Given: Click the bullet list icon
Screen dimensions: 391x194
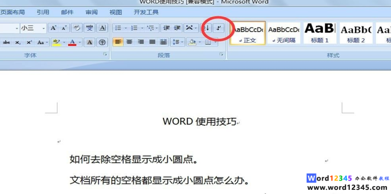Looking at the screenshot, I should (118, 28).
